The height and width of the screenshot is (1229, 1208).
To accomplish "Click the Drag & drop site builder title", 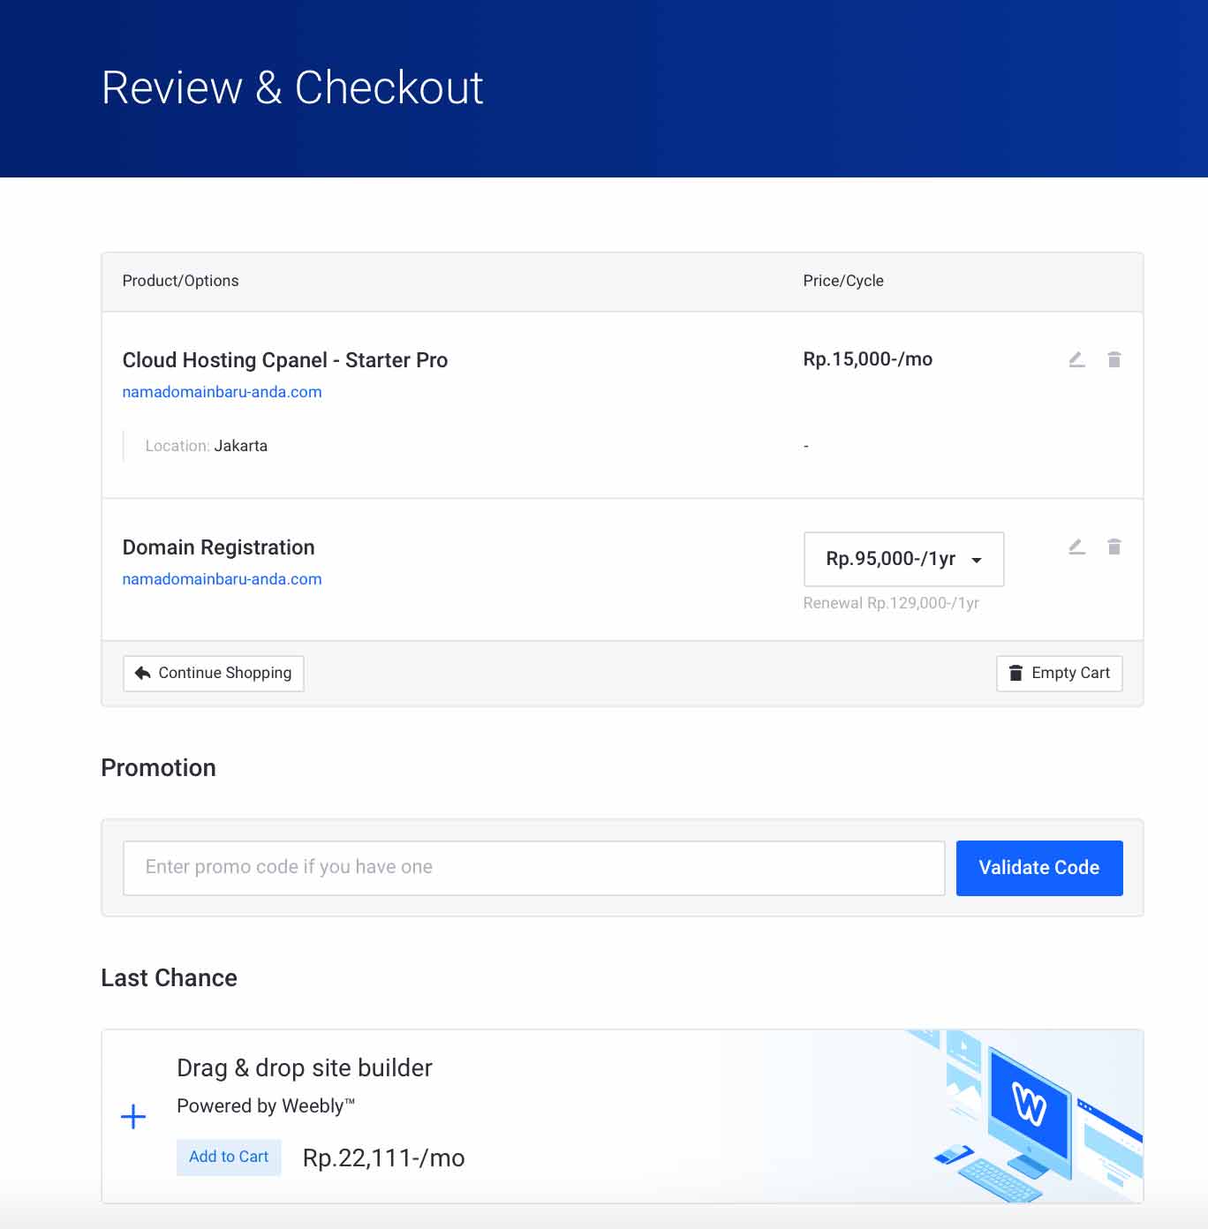I will coord(304,1068).
